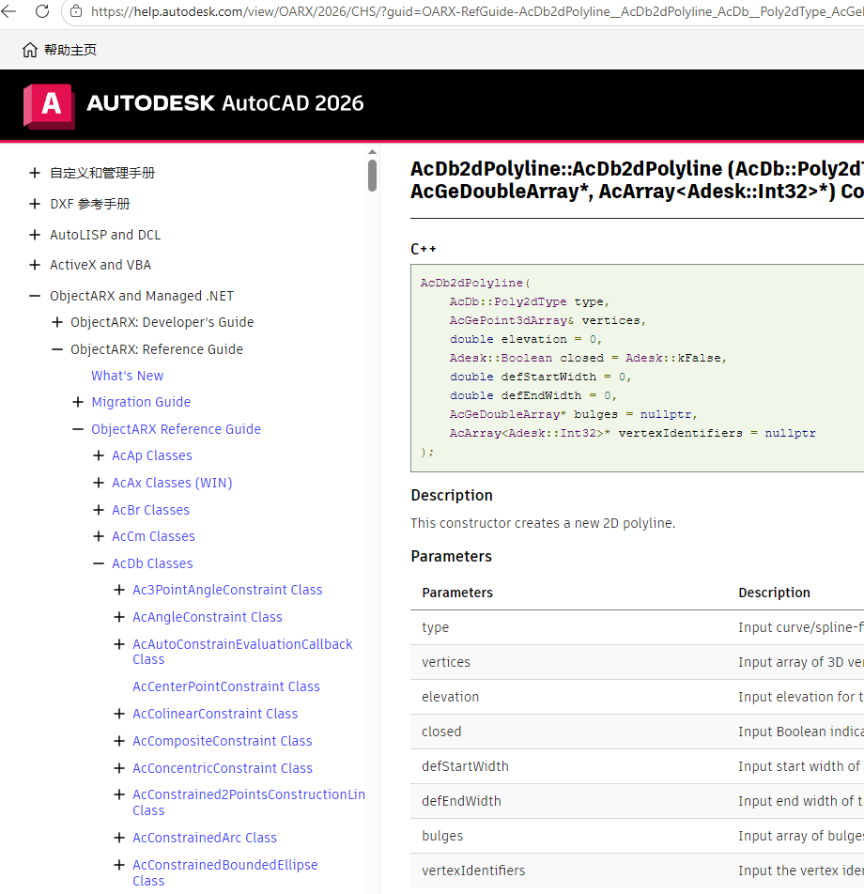Select the ActiveX and VBA item
864x894 pixels.
tap(100, 265)
